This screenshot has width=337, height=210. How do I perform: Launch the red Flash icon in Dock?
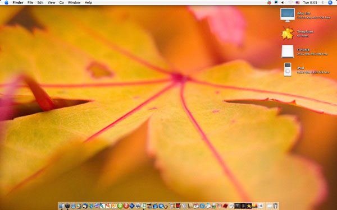click(126, 206)
